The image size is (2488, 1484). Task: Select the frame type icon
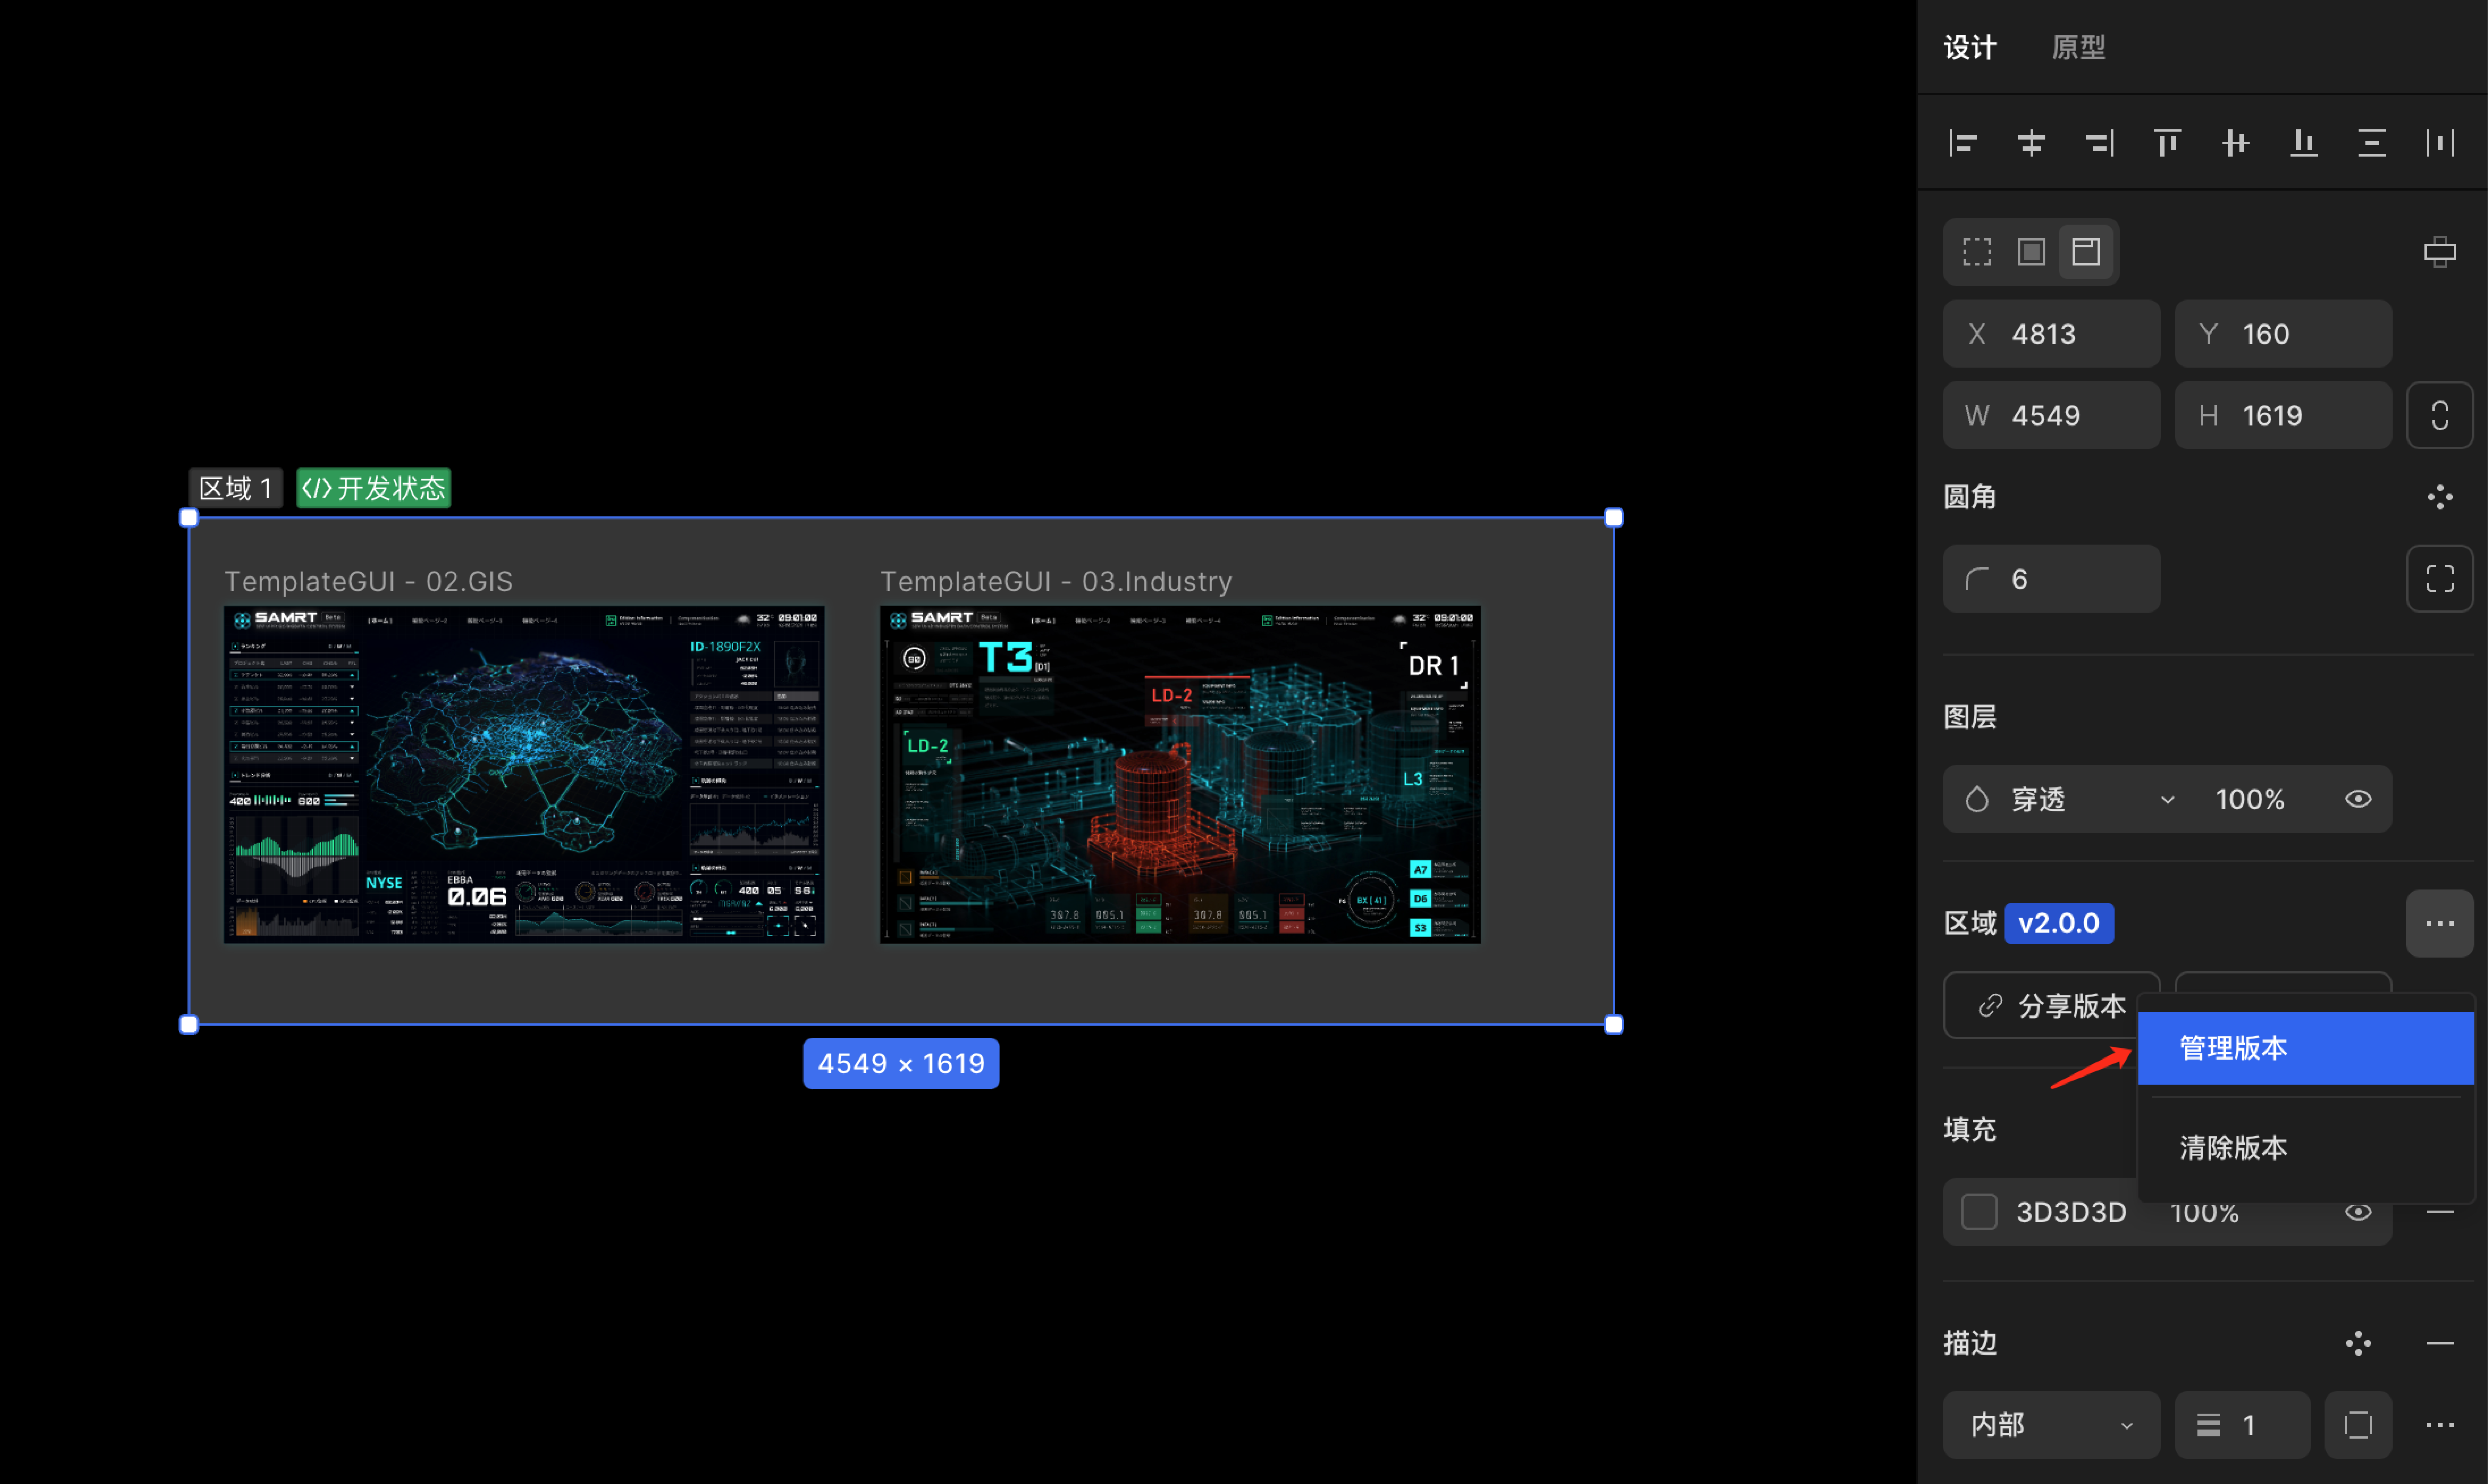pos(2031,252)
